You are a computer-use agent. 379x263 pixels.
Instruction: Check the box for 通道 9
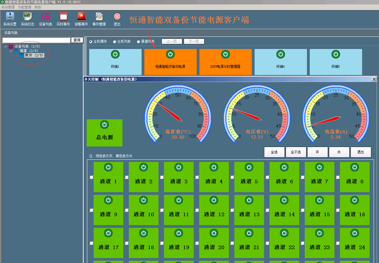(91, 210)
